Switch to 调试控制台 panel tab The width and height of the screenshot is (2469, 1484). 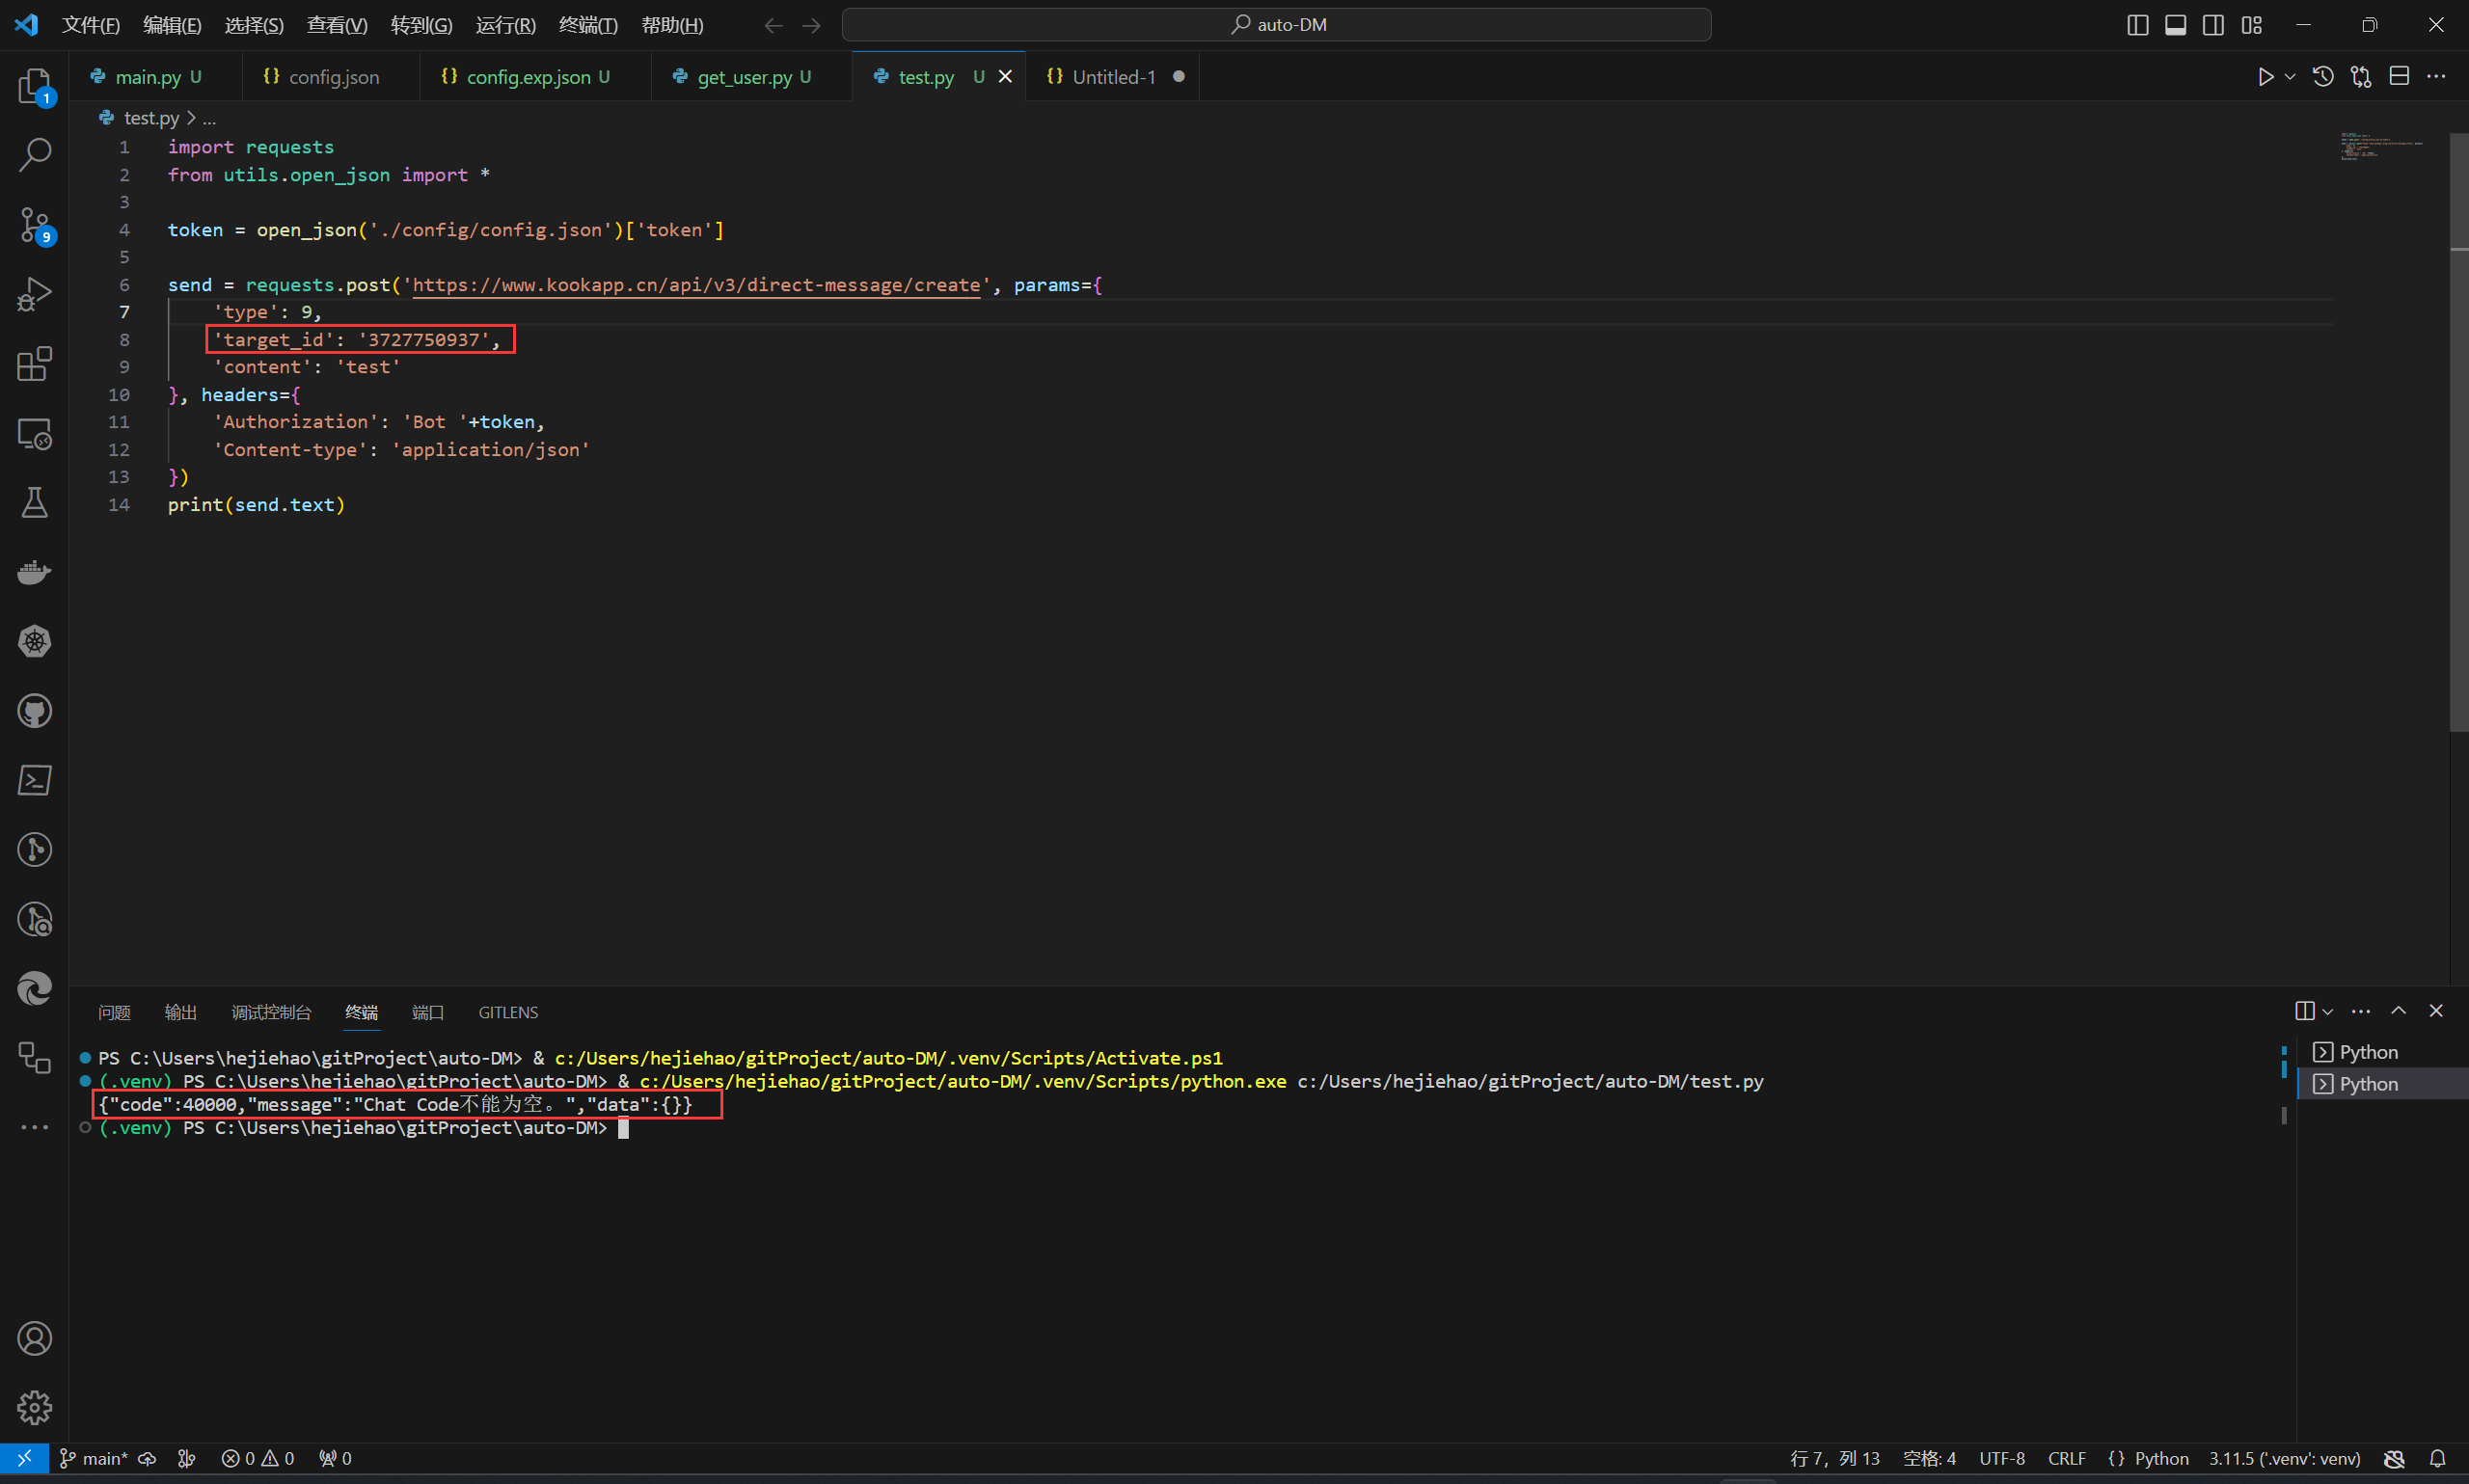coord(271,1012)
